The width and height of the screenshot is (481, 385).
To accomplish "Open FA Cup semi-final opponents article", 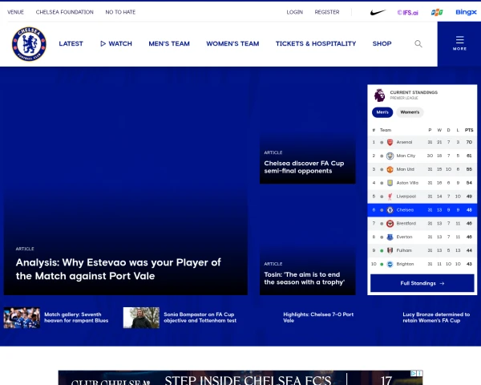I will [x=304, y=167].
